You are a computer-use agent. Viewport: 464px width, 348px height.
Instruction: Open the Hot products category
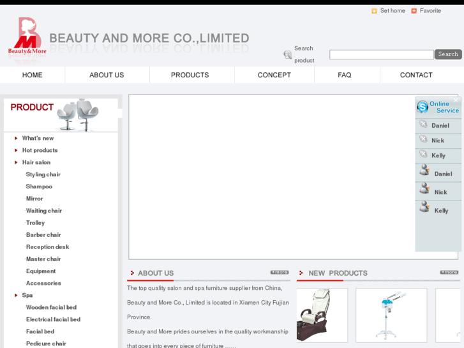click(40, 151)
